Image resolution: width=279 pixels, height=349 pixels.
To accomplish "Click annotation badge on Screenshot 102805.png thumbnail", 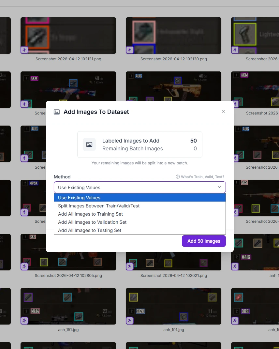I will pos(24,266).
